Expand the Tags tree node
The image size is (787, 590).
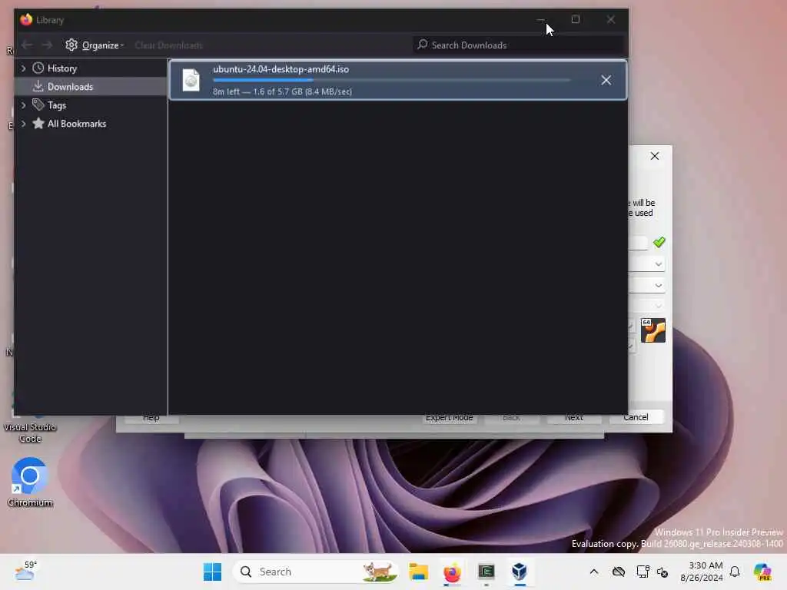tap(23, 105)
